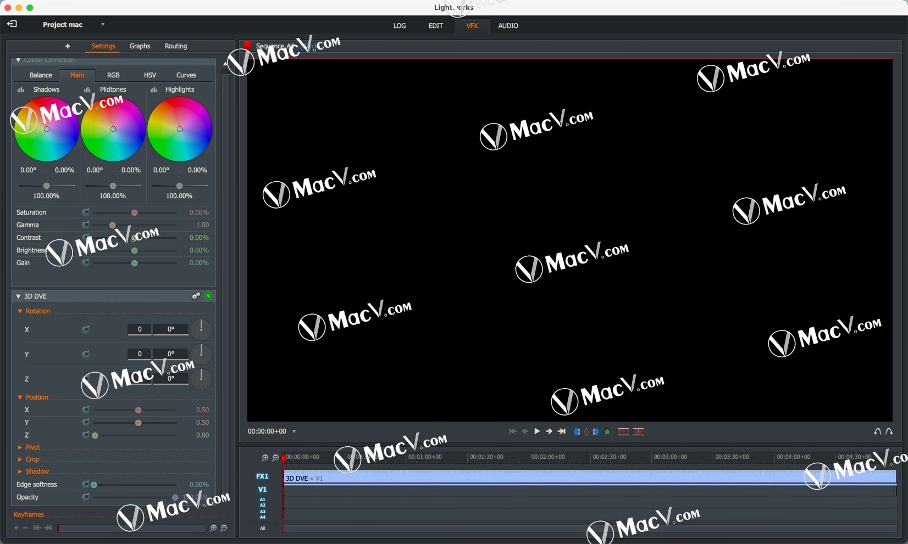
Task: Select the Balance colour correction tab
Action: [x=41, y=75]
